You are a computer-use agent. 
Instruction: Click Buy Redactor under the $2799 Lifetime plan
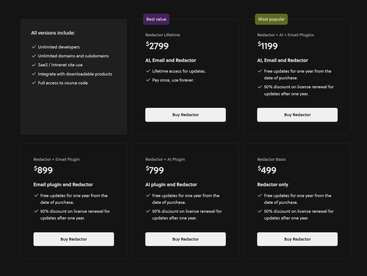click(186, 115)
